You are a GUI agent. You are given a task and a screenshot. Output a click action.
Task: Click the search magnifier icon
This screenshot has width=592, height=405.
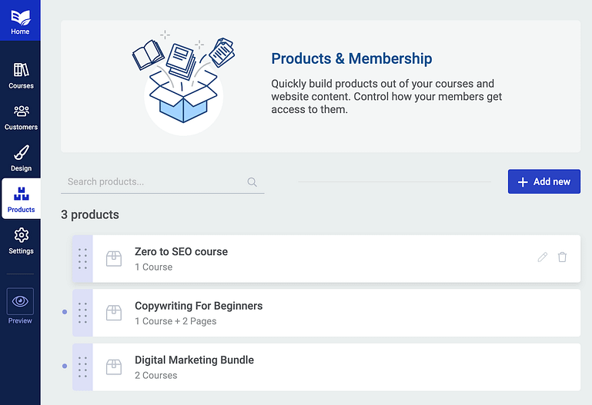pyautogui.click(x=252, y=182)
